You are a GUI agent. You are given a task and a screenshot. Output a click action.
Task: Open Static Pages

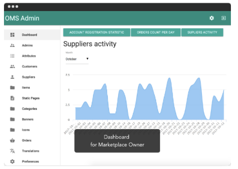(x=32, y=98)
